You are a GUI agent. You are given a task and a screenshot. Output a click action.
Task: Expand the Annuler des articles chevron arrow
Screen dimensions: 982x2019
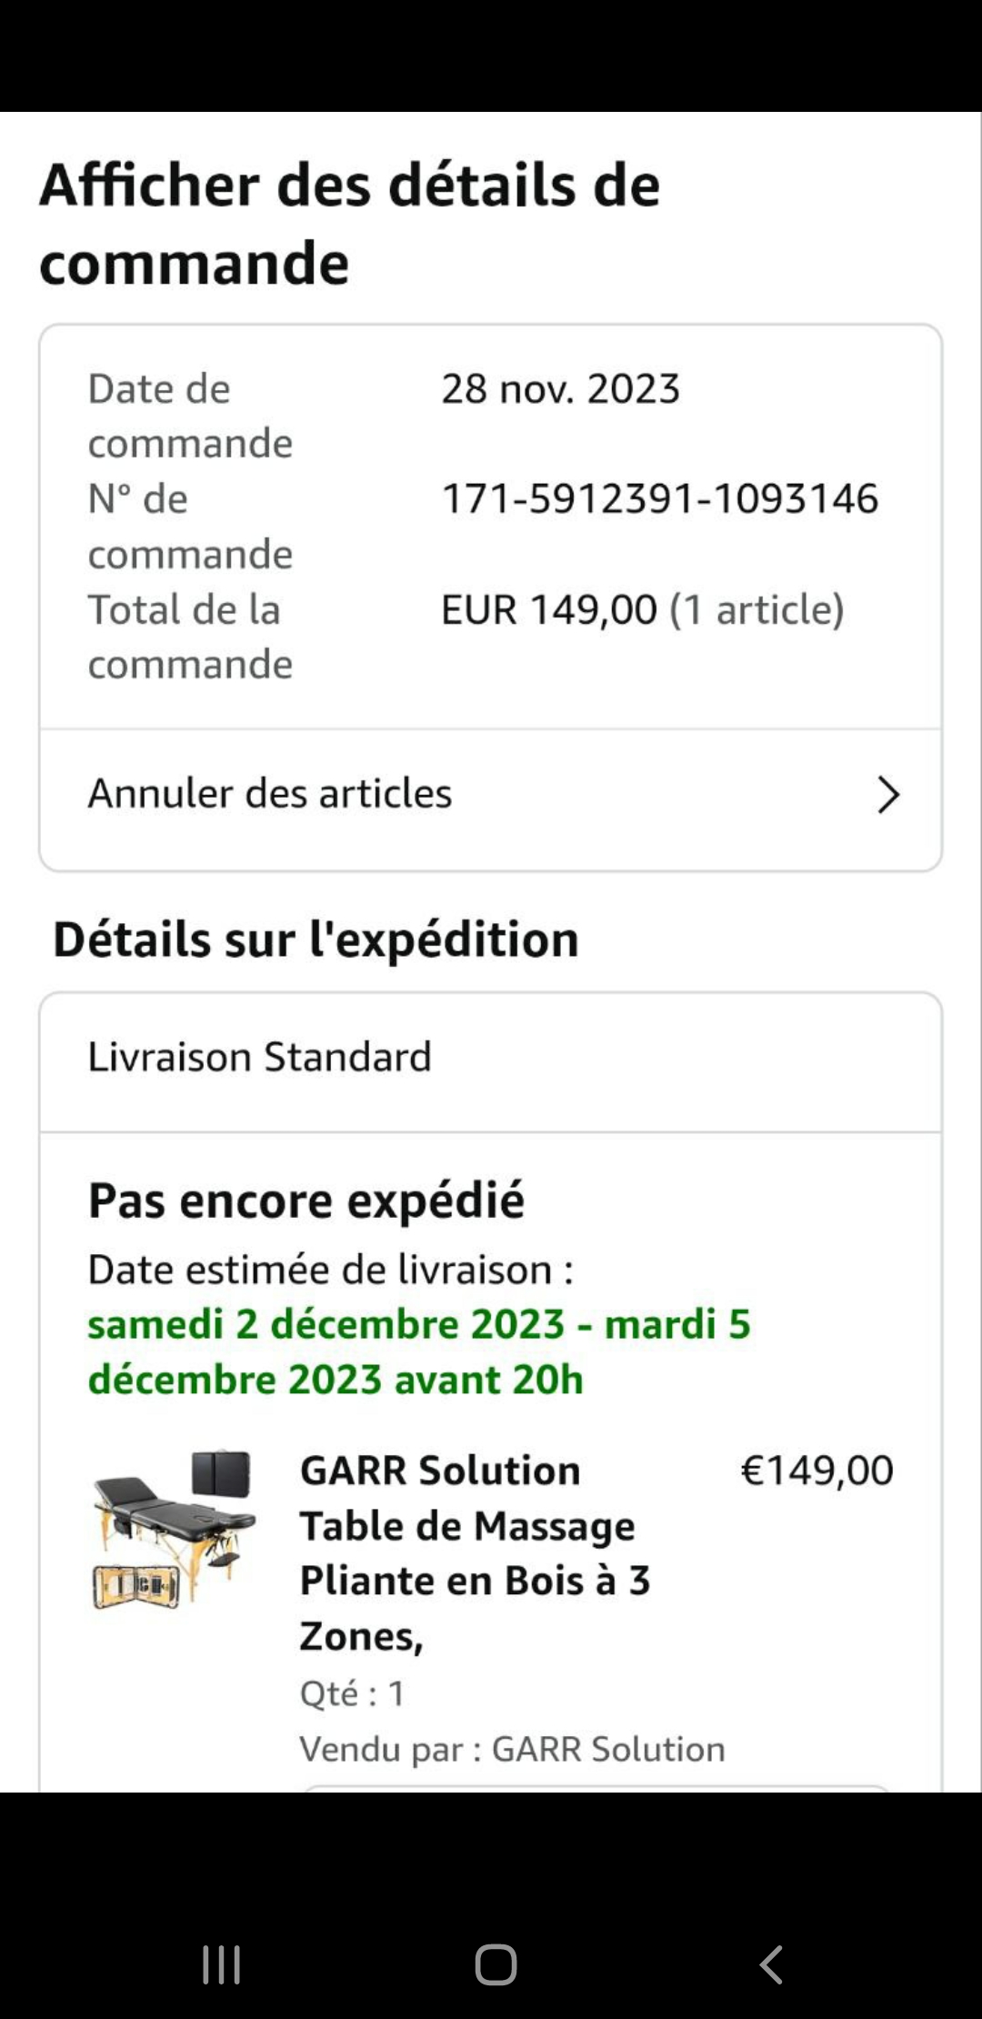click(x=887, y=795)
